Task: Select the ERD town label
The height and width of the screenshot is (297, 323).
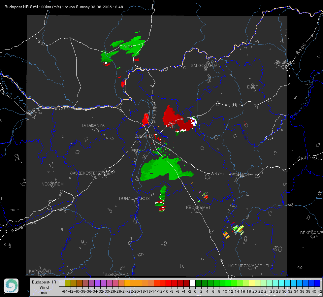Action: tap(135, 151)
